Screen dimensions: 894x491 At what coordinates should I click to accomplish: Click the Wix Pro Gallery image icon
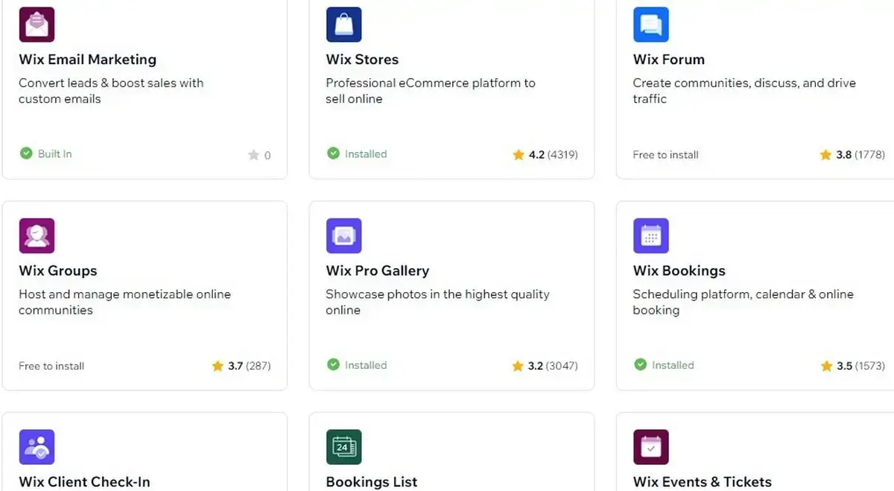343,235
